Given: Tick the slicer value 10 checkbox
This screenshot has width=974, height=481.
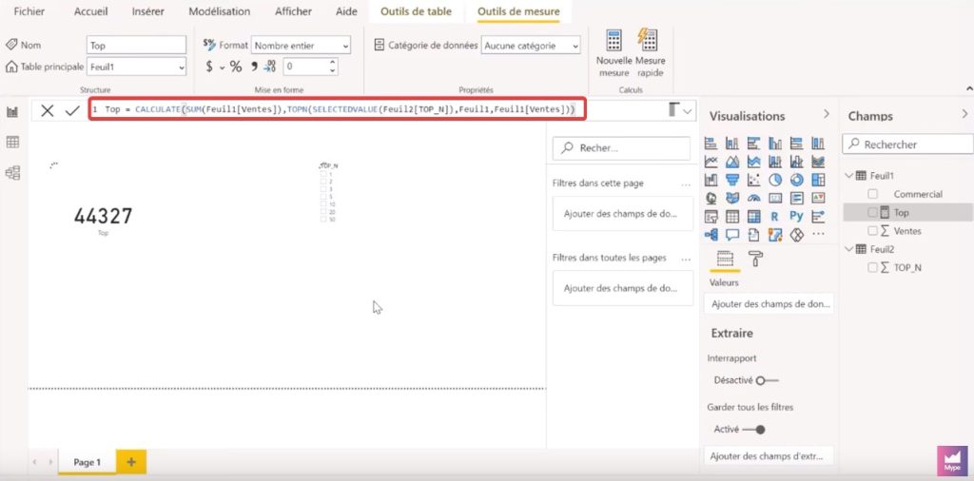Looking at the screenshot, I should click(x=323, y=204).
